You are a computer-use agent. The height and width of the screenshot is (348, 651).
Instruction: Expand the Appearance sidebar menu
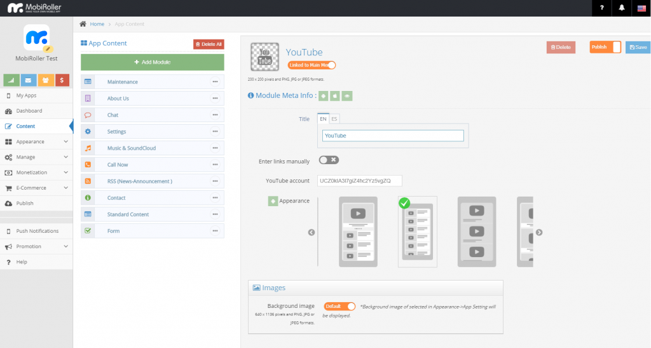click(x=36, y=142)
